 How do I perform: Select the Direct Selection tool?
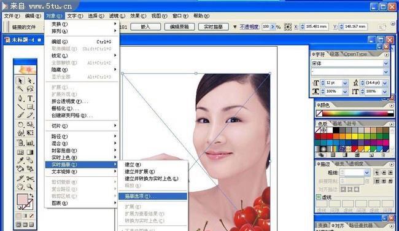[x=30, y=80]
